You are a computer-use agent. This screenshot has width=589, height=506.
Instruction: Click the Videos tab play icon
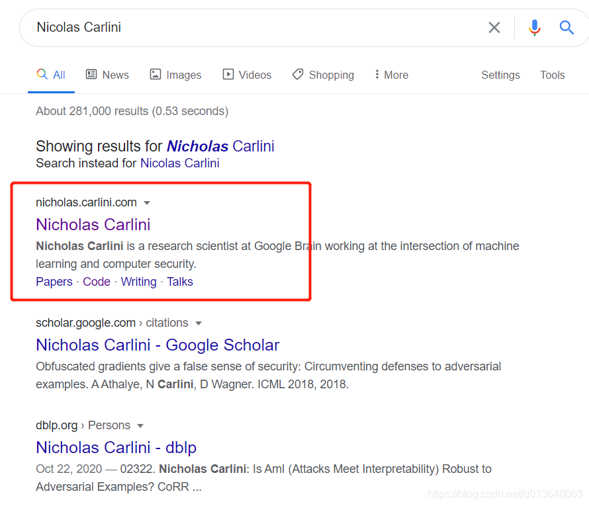[228, 74]
